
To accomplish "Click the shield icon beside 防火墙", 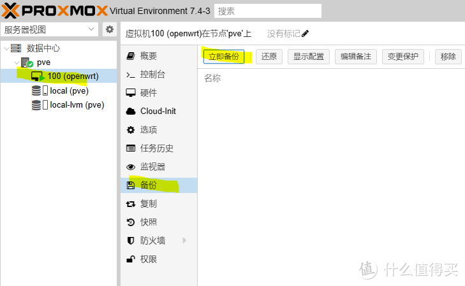I will [x=131, y=241].
